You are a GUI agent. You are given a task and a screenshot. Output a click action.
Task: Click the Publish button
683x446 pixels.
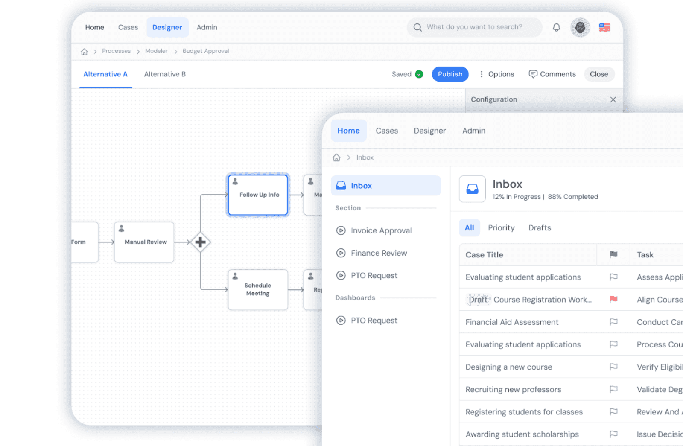tap(450, 74)
